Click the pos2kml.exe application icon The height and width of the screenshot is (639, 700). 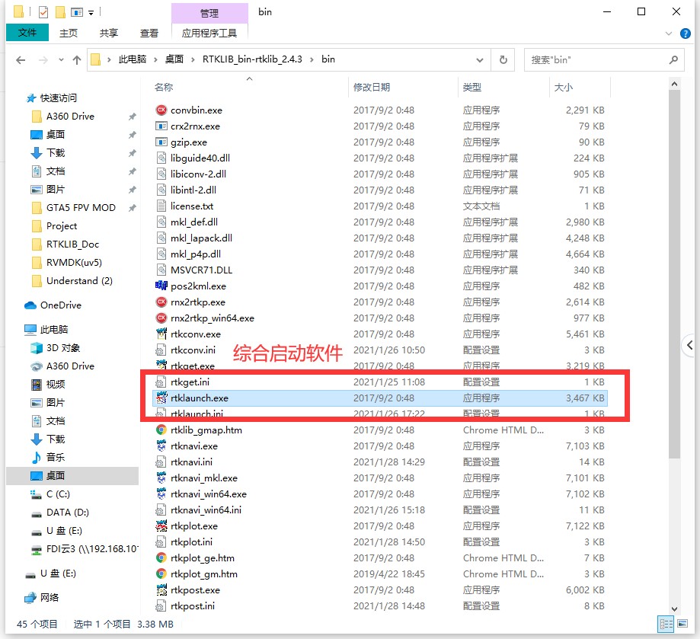[161, 286]
